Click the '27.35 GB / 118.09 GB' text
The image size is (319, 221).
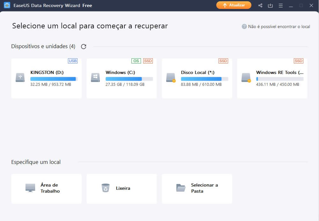[x=125, y=85]
